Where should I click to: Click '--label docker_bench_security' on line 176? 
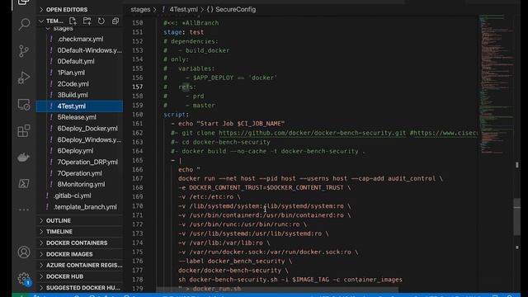click(232, 262)
